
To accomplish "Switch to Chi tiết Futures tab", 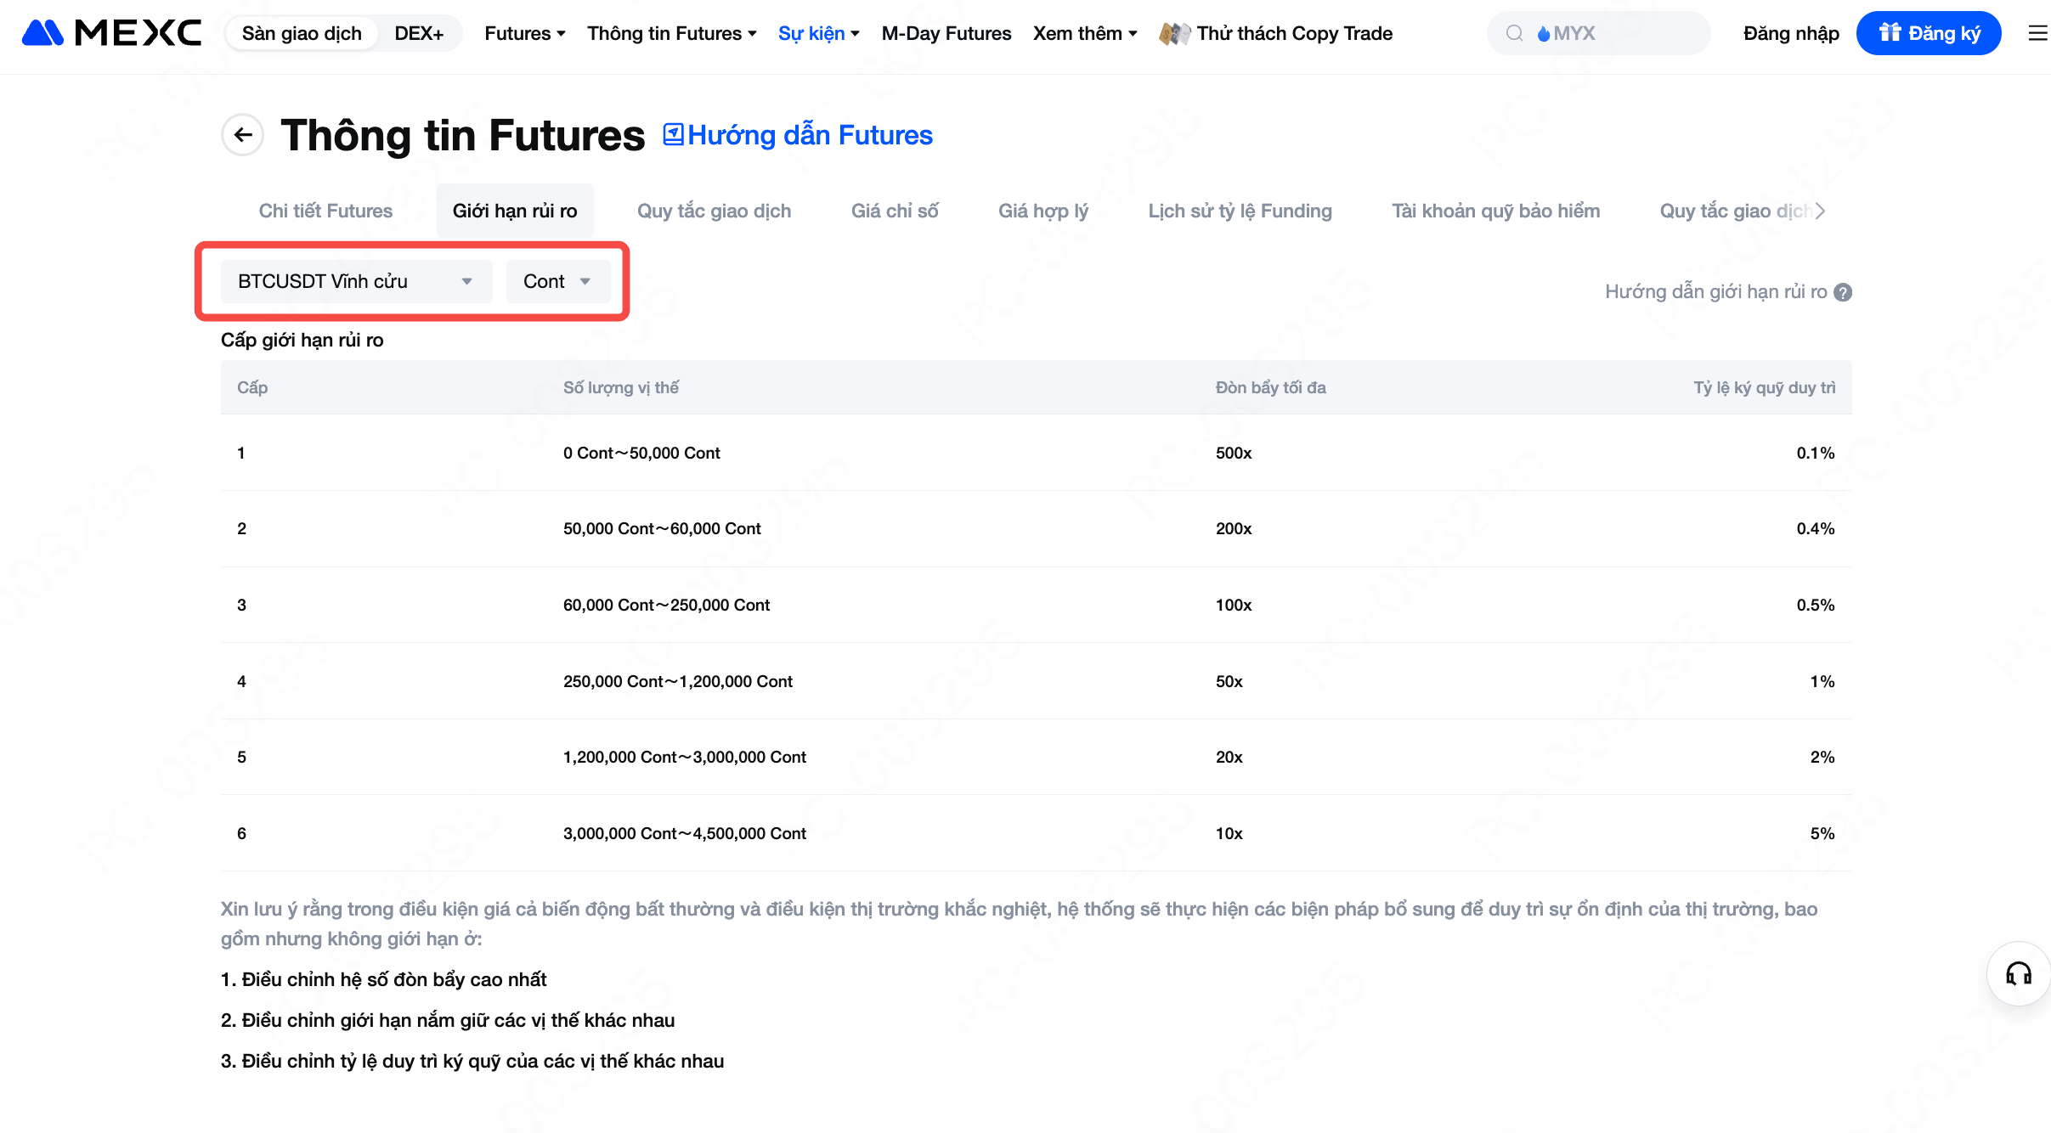I will click(x=325, y=211).
